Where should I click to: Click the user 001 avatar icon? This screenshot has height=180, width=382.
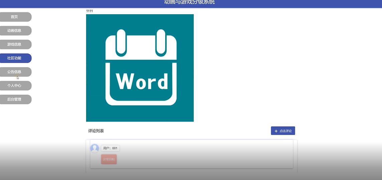pyautogui.click(x=95, y=148)
